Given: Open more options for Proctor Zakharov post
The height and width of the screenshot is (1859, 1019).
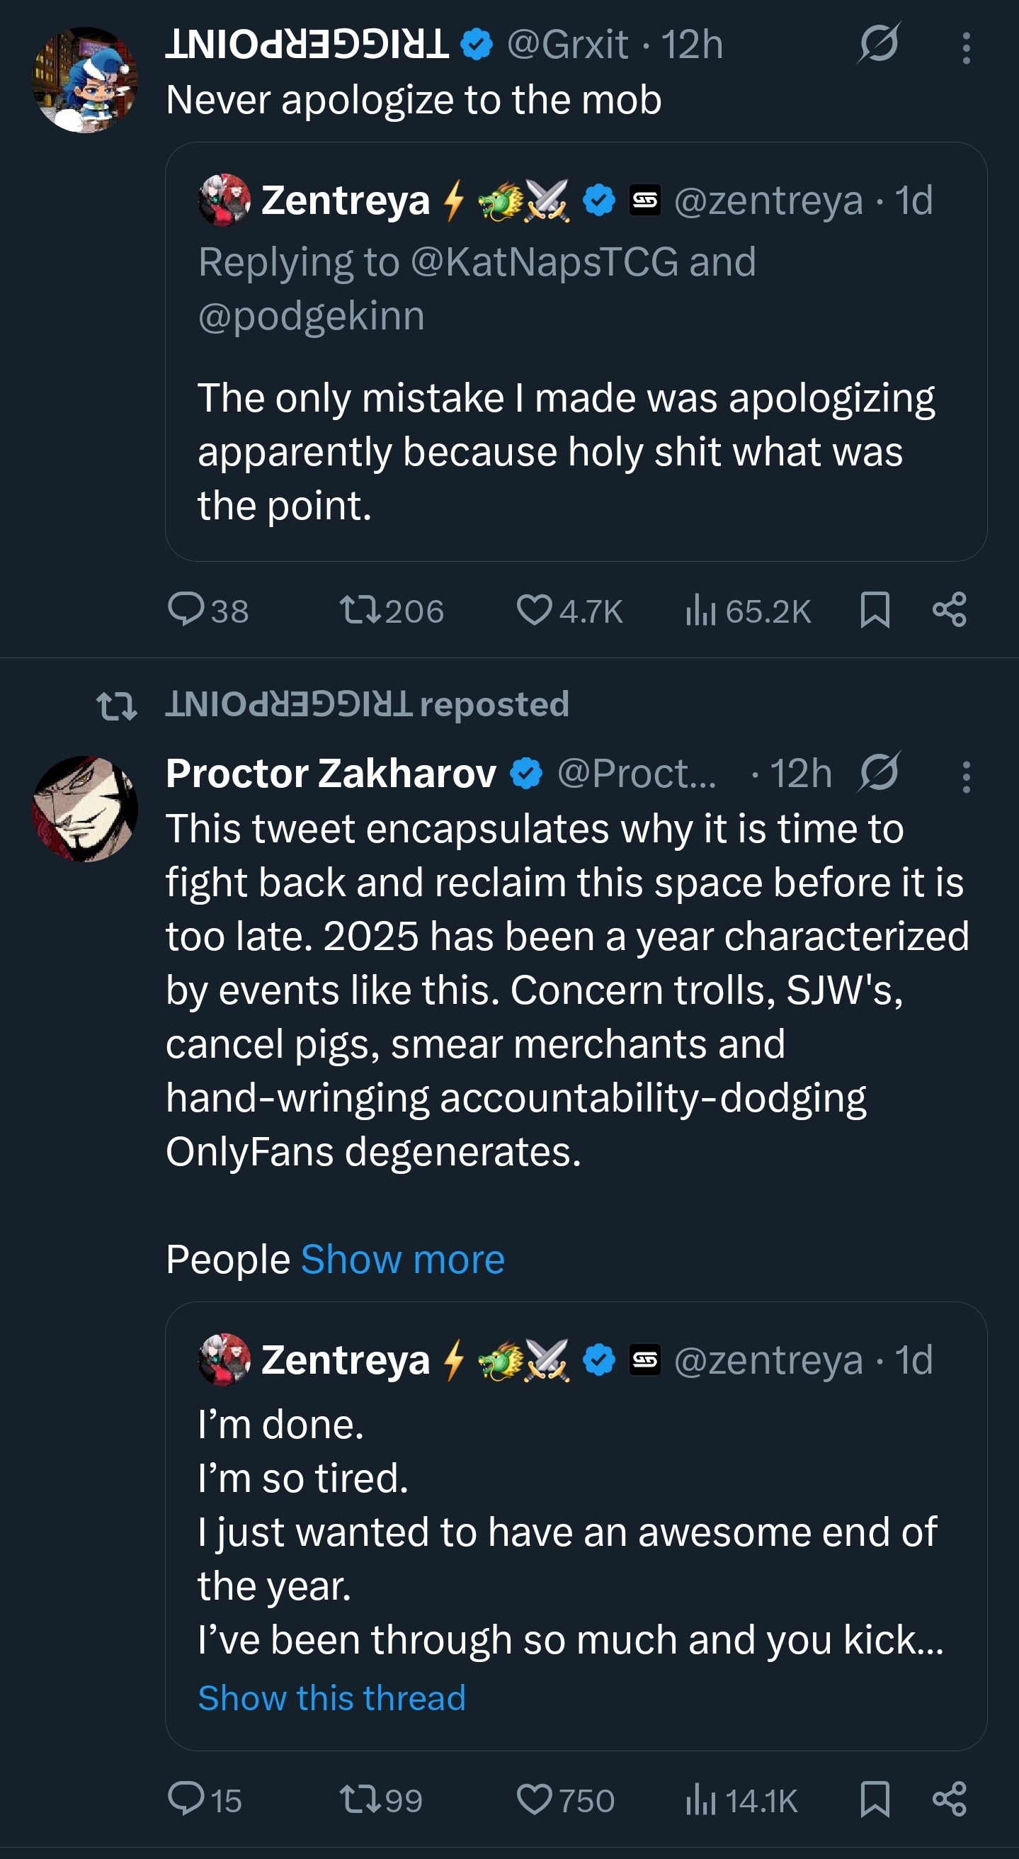Looking at the screenshot, I should [x=967, y=777].
